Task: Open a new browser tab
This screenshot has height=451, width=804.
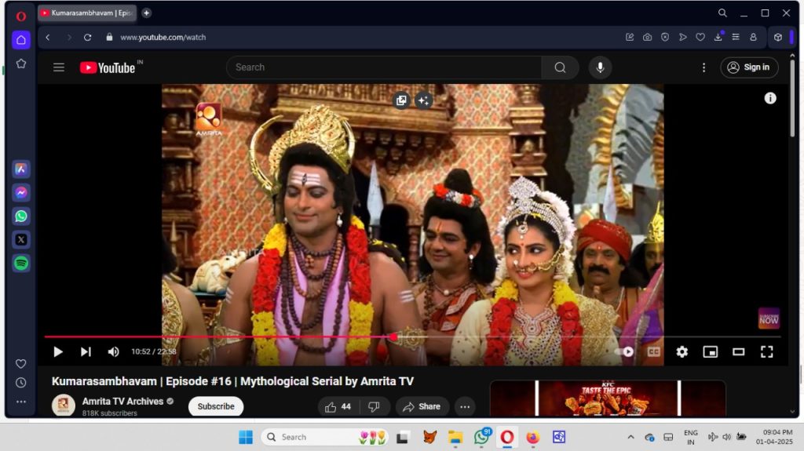Action: pos(147,13)
